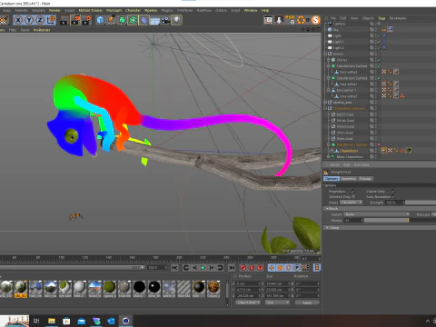Switch to the Symmetry tab in Weight Tool
This screenshot has height=327, width=436.
(349, 179)
